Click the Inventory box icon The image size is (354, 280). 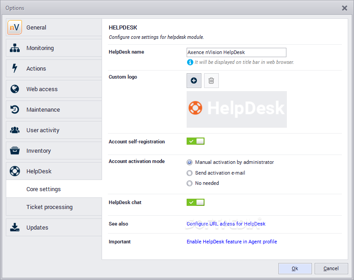[15, 150]
